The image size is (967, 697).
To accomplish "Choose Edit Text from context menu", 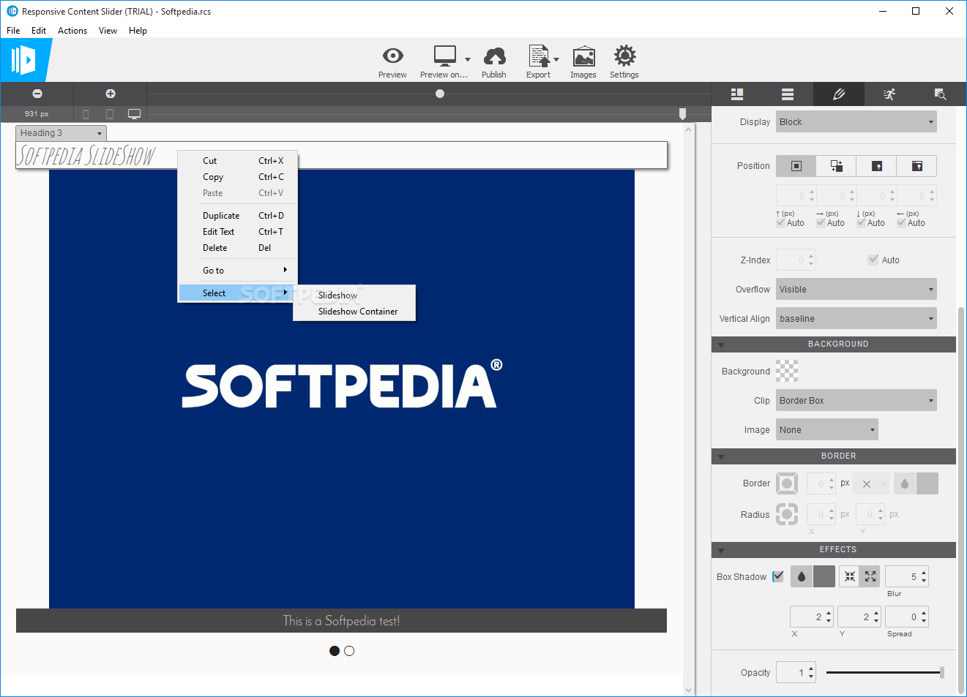I will (238, 232).
